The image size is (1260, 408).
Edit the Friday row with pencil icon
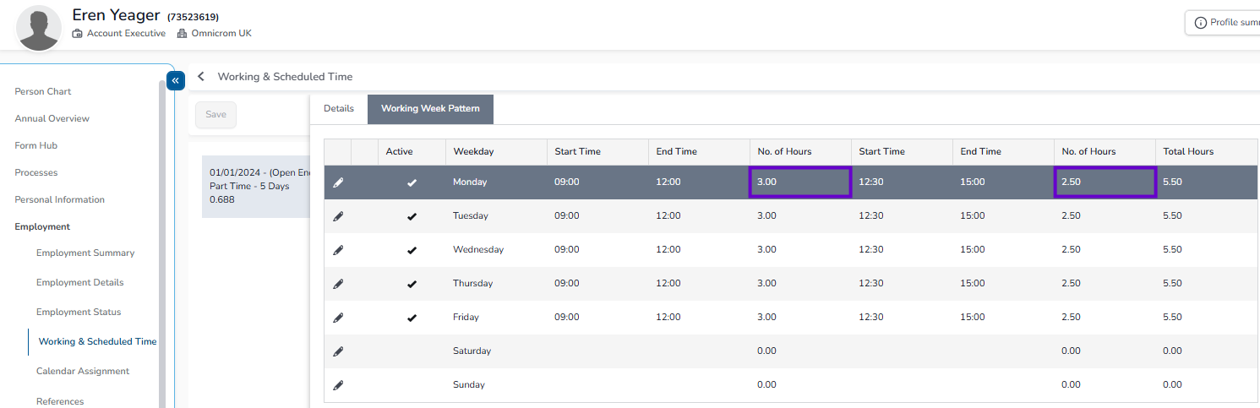(338, 318)
